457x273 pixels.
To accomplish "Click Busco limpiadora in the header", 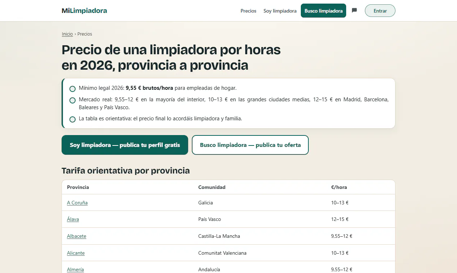I will [323, 11].
